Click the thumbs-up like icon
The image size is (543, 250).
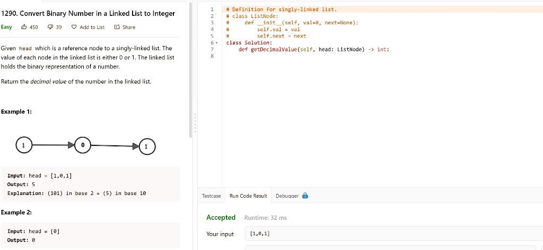click(x=24, y=27)
